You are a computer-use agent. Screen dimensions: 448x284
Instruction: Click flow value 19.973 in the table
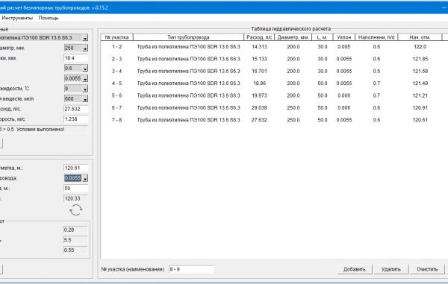(x=259, y=95)
